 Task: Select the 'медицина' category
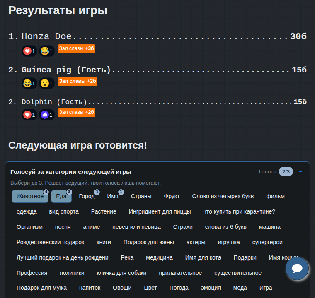point(159,257)
